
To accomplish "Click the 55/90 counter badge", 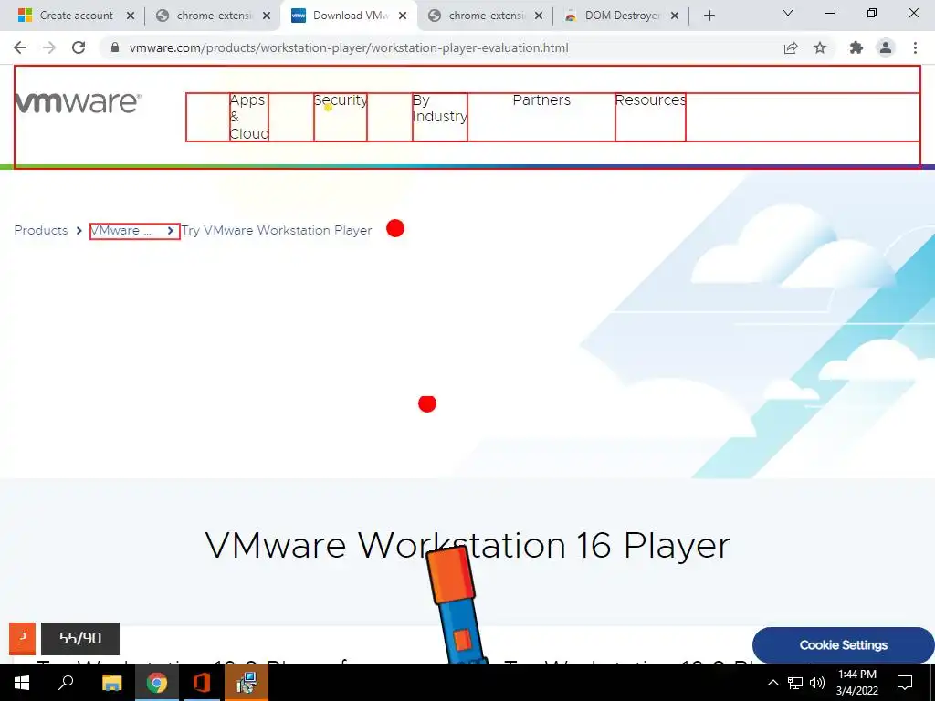I will 80,638.
